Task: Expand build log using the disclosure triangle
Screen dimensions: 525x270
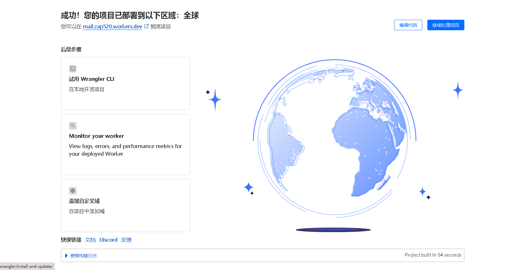Action: (x=66, y=256)
